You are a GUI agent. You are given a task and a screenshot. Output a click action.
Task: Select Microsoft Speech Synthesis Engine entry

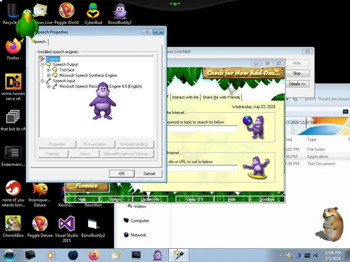(x=88, y=75)
